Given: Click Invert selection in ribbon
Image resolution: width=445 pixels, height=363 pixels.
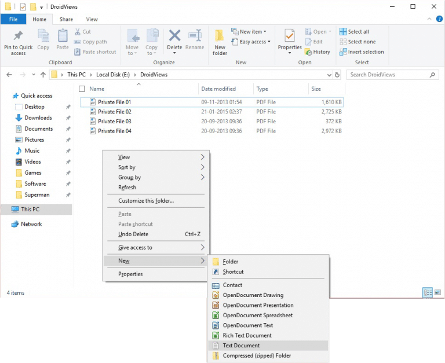Looking at the screenshot, I should click(x=362, y=52).
